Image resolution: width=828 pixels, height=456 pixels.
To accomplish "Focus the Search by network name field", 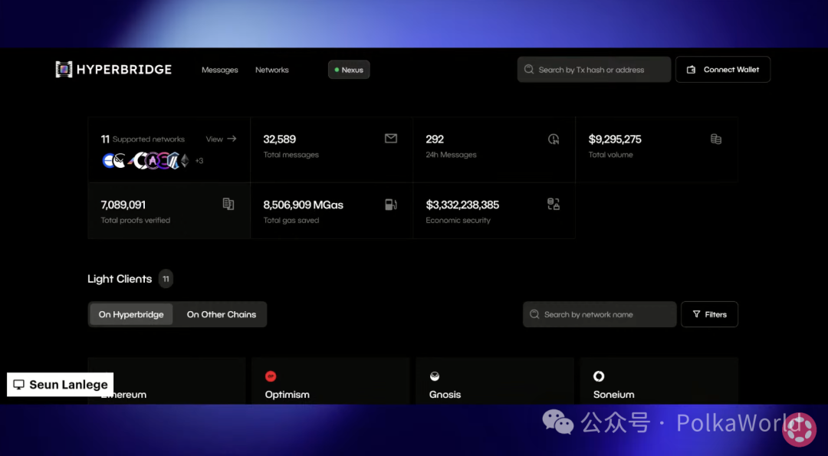I will 600,314.
